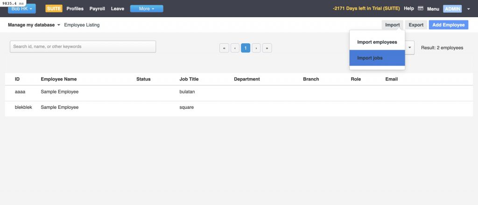
Task: Click the Employee Listing breadcrumb
Action: [x=82, y=25]
